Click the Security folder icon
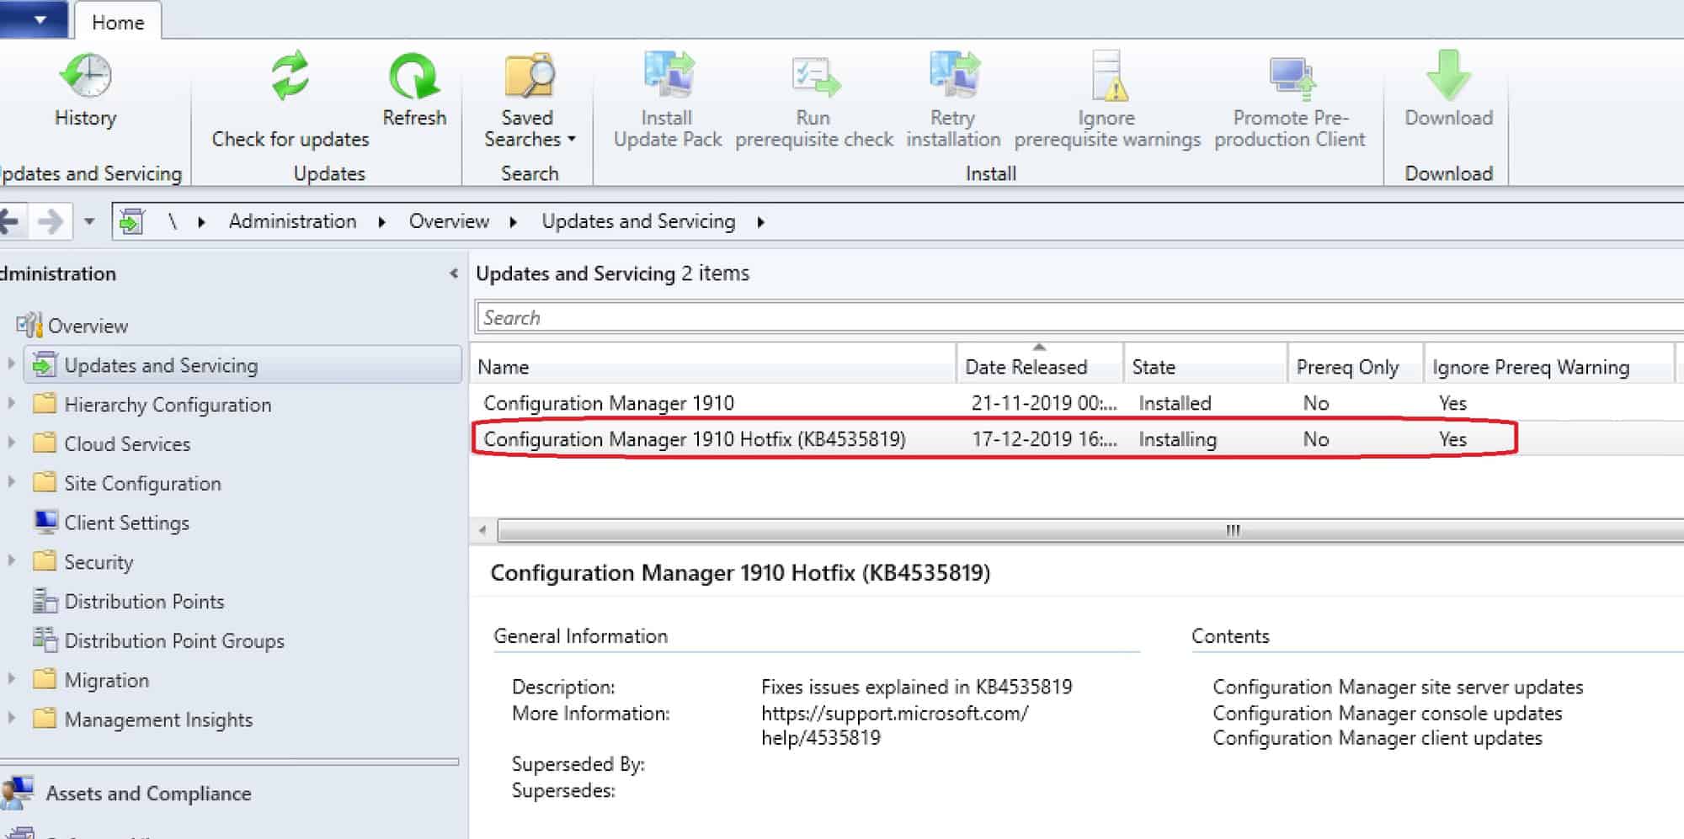This screenshot has height=839, width=1684. click(x=44, y=561)
